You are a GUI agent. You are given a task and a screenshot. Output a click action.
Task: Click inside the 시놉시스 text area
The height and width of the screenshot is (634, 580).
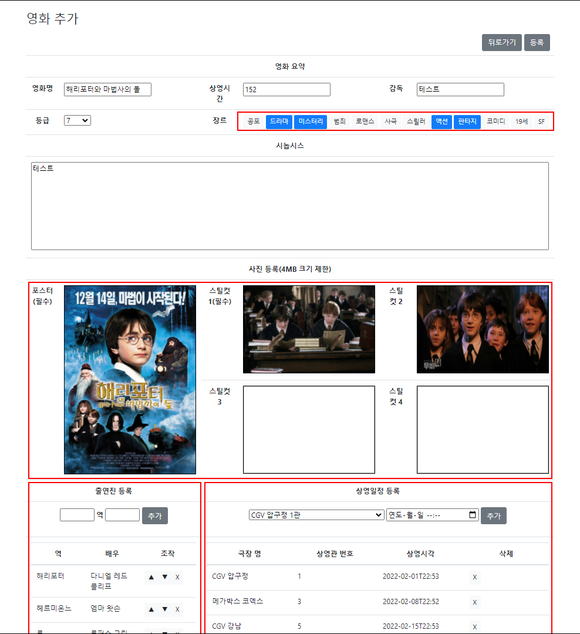click(x=290, y=206)
